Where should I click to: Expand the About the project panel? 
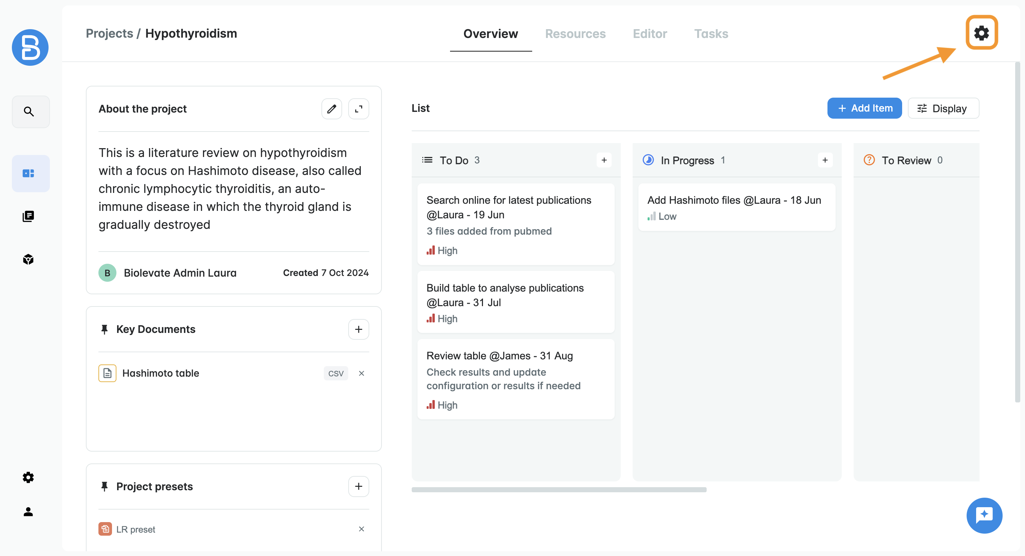pyautogui.click(x=358, y=109)
